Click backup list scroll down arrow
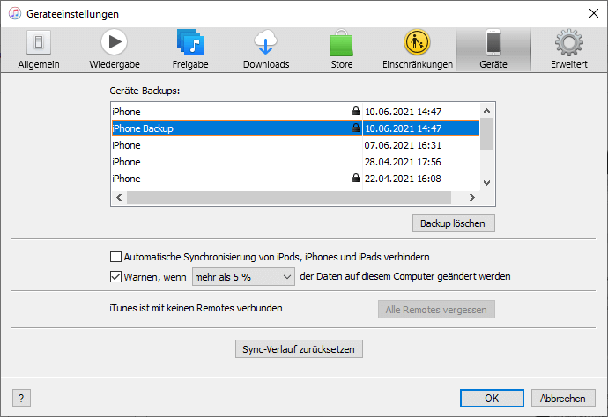This screenshot has height=417, width=608. 487,182
